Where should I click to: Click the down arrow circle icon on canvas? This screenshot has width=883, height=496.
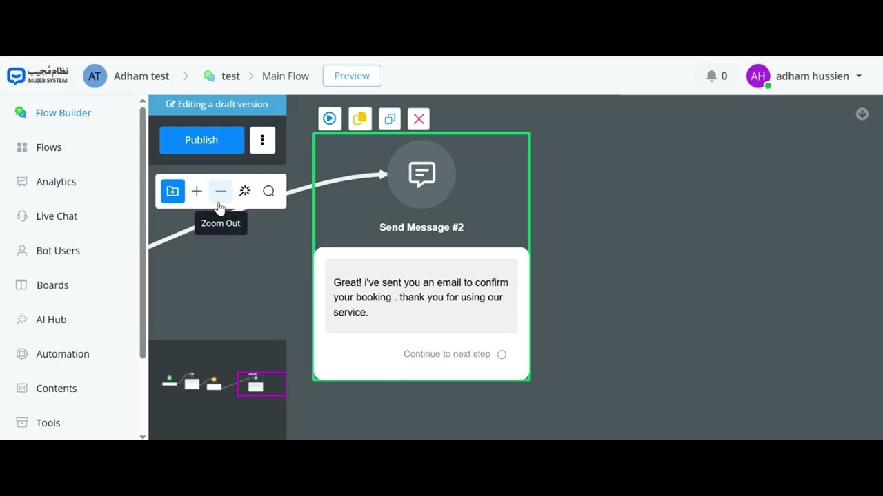(x=862, y=114)
